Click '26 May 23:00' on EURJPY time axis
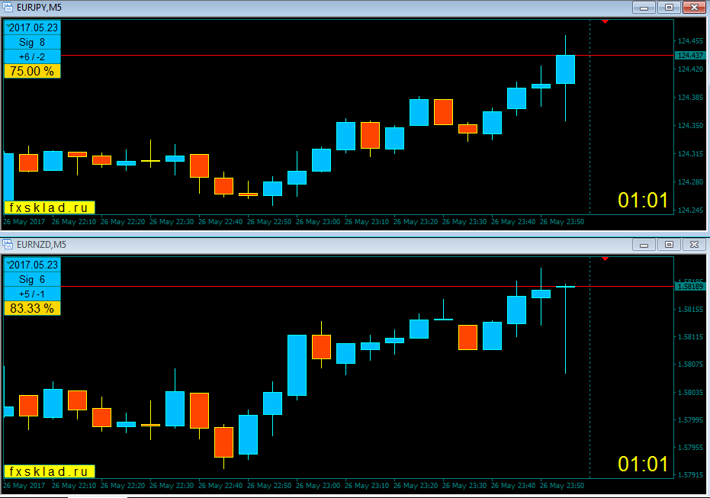This screenshot has width=710, height=498. point(318,222)
